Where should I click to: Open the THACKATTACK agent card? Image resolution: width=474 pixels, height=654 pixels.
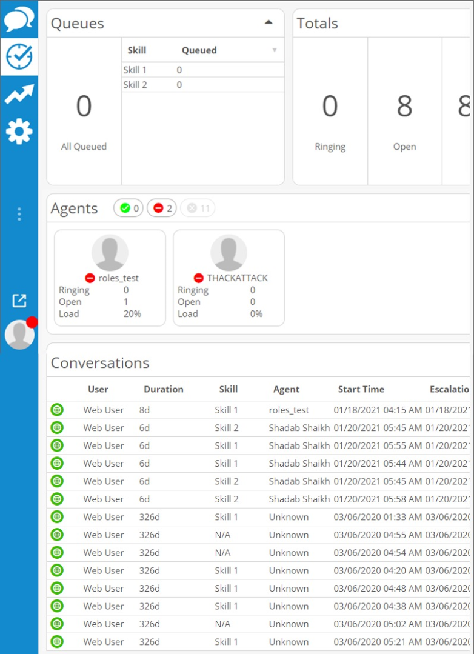click(229, 278)
